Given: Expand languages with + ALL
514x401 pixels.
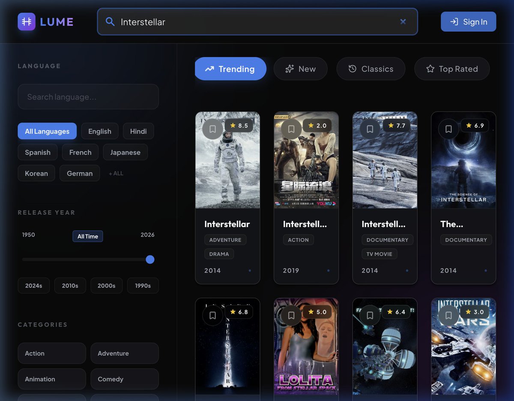Looking at the screenshot, I should tap(116, 174).
